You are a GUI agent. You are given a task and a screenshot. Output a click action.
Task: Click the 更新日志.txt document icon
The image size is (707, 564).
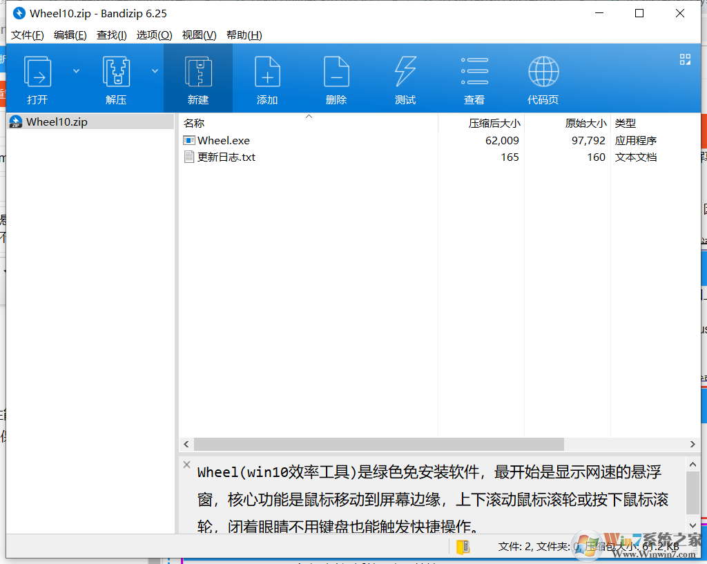(x=189, y=157)
